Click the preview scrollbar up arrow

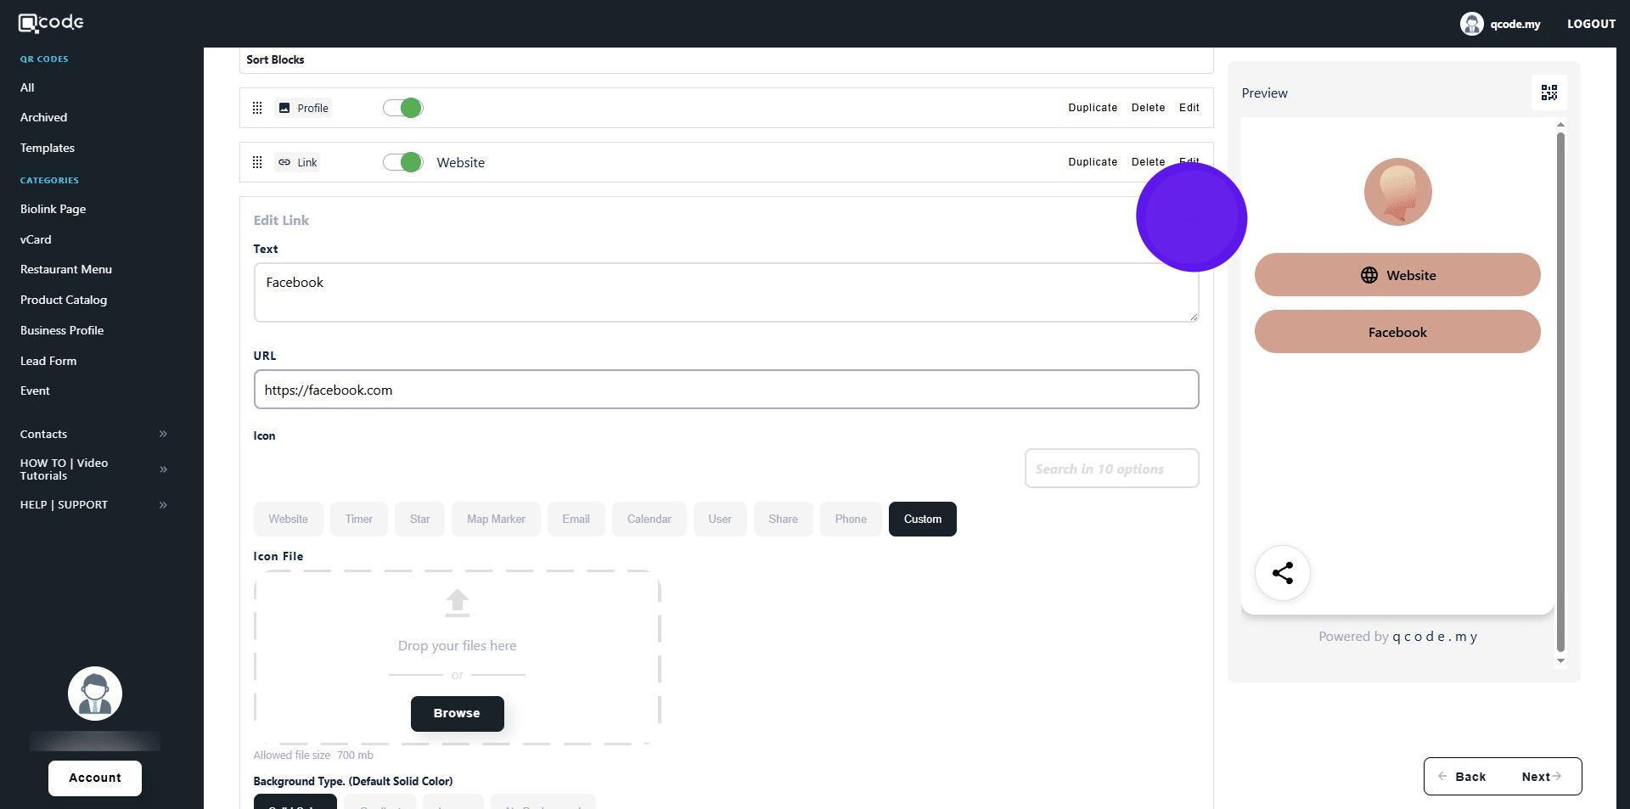click(x=1560, y=126)
